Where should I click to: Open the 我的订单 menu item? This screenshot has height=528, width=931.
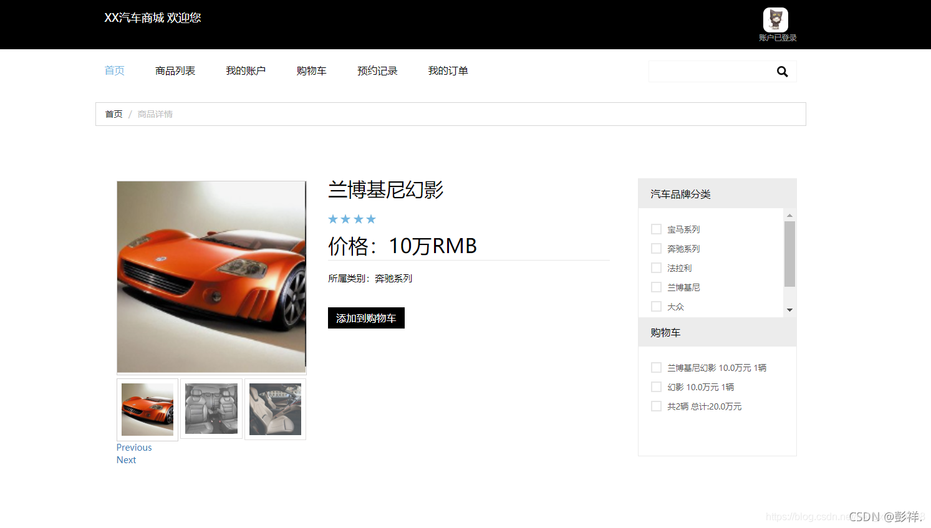pos(448,70)
